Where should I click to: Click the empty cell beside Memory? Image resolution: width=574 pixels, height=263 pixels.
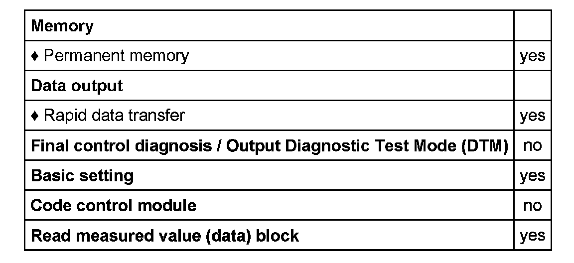click(532, 26)
